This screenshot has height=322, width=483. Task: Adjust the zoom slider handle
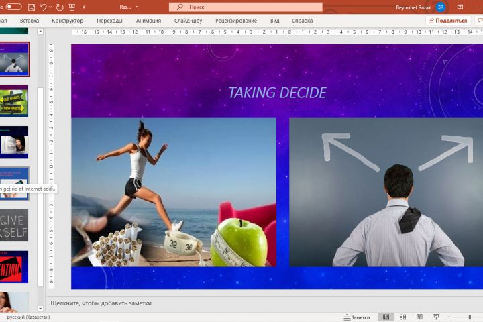(x=470, y=317)
